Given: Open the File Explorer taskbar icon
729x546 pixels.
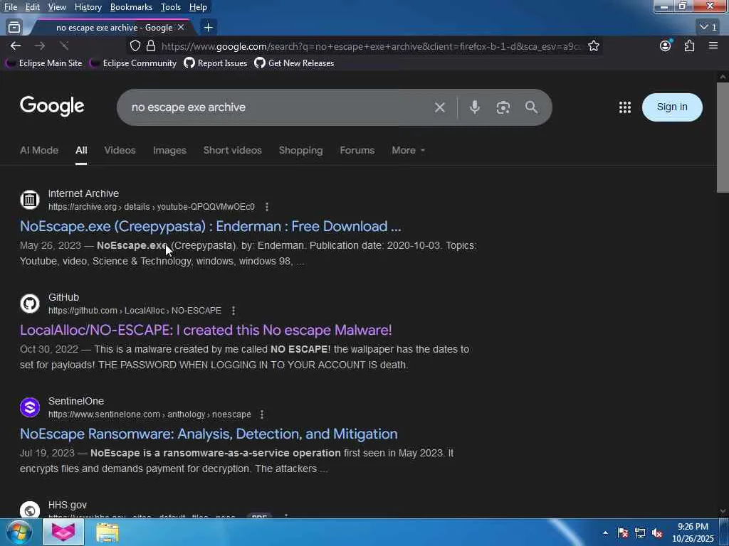Looking at the screenshot, I should 107,532.
